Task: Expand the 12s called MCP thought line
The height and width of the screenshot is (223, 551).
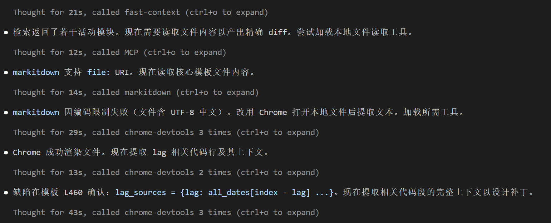Action: tap(120, 52)
